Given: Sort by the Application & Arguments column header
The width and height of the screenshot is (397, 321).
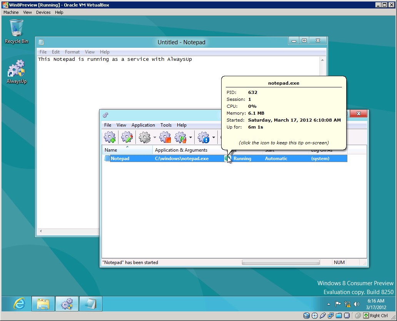Looking at the screenshot, I should 188,150.
